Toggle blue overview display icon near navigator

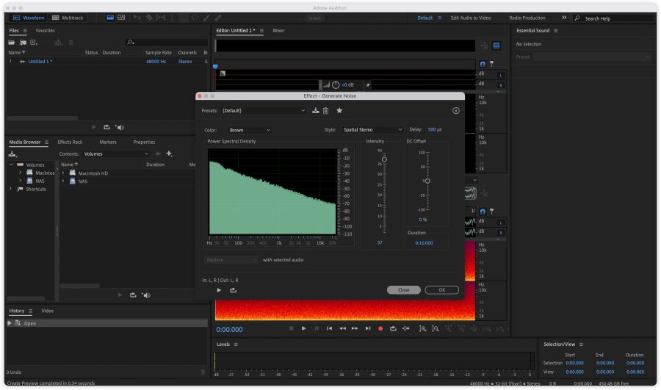coord(496,46)
